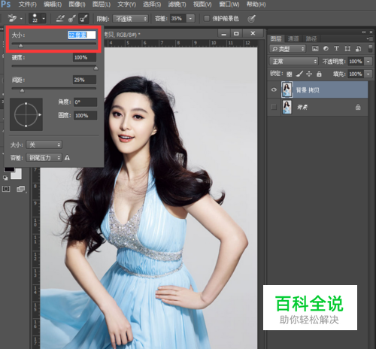This screenshot has width=376, height=349.
Task: Select the 背景 layer thumbnail
Action: point(287,107)
